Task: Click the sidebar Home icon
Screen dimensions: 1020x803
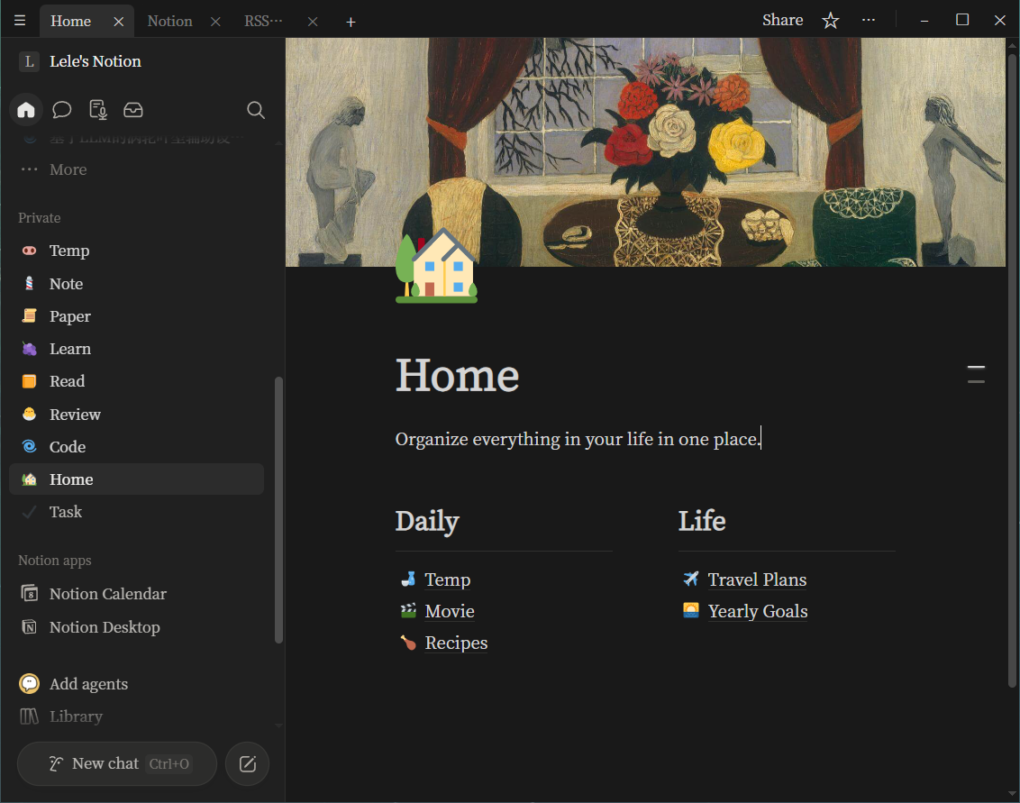Action: pos(26,109)
